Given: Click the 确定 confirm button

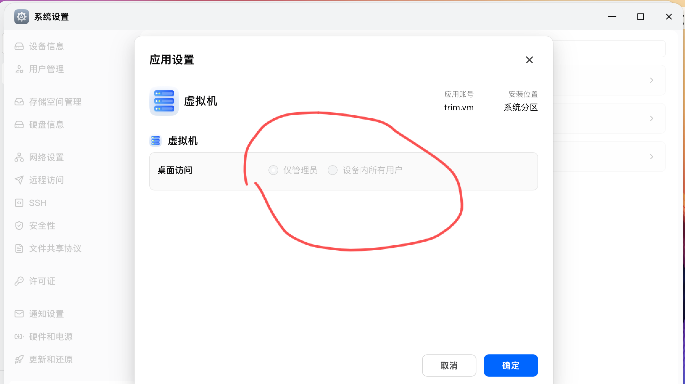Looking at the screenshot, I should pyautogui.click(x=511, y=366).
